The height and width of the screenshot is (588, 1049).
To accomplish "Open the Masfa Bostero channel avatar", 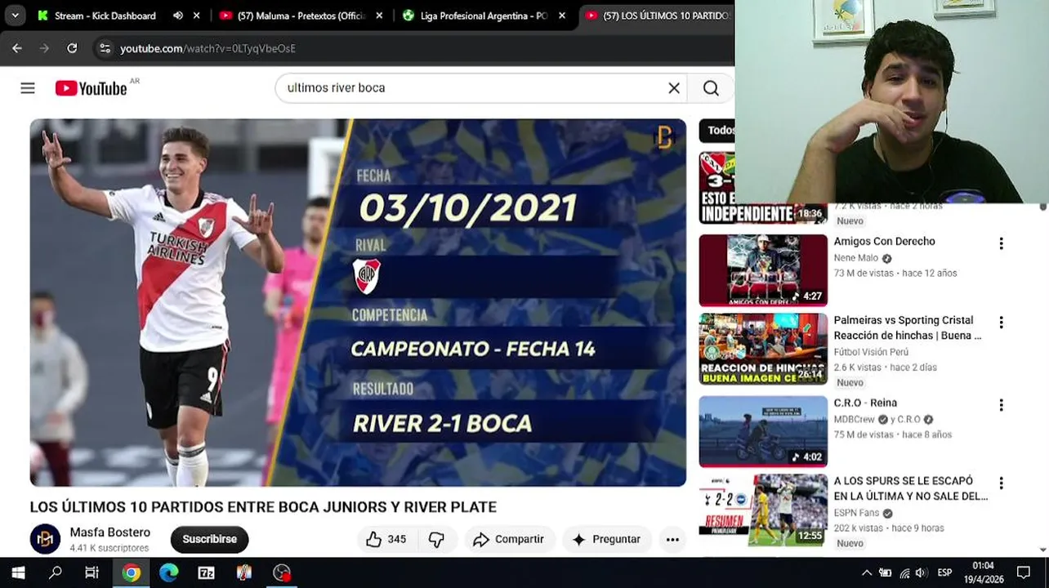I will [x=45, y=539].
